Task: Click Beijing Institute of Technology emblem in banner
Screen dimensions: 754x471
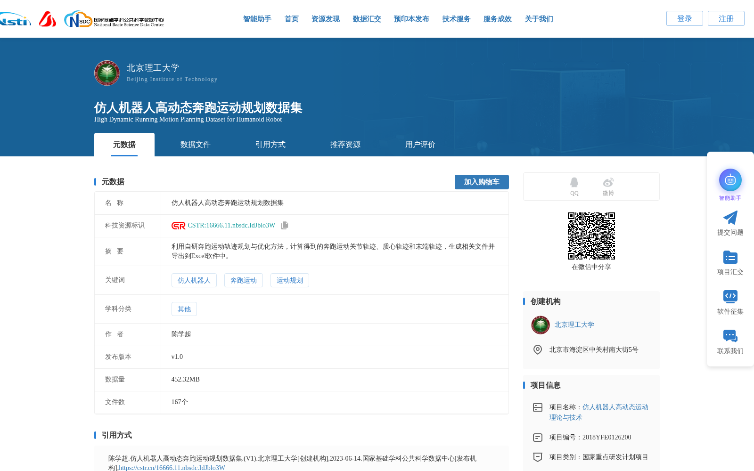Action: 107,73
